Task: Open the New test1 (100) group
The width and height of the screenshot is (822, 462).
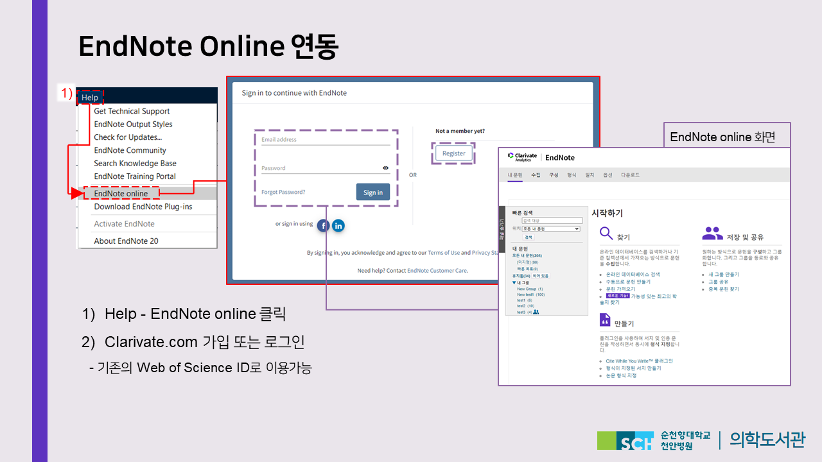Action: point(530,295)
